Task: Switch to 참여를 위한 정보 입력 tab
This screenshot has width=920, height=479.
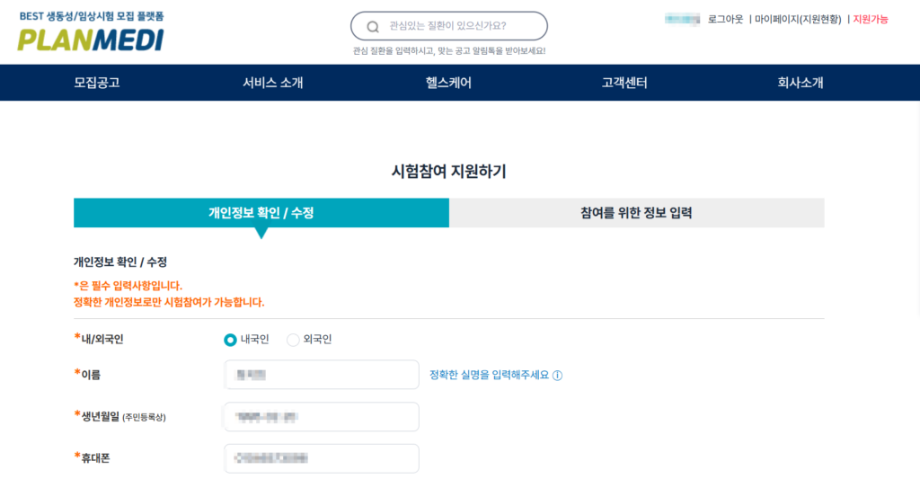Action: point(637,212)
